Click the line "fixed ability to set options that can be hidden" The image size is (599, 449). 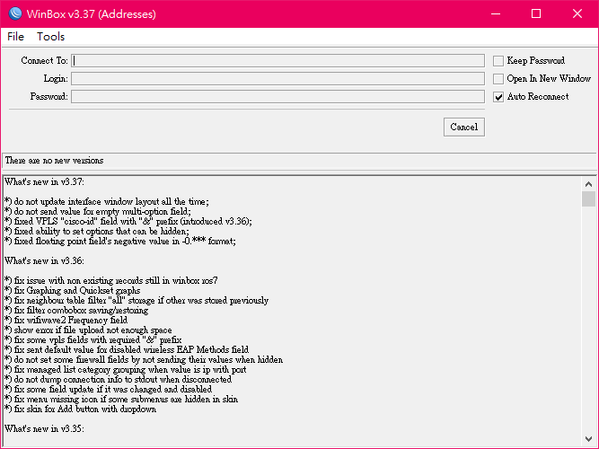pos(97,231)
